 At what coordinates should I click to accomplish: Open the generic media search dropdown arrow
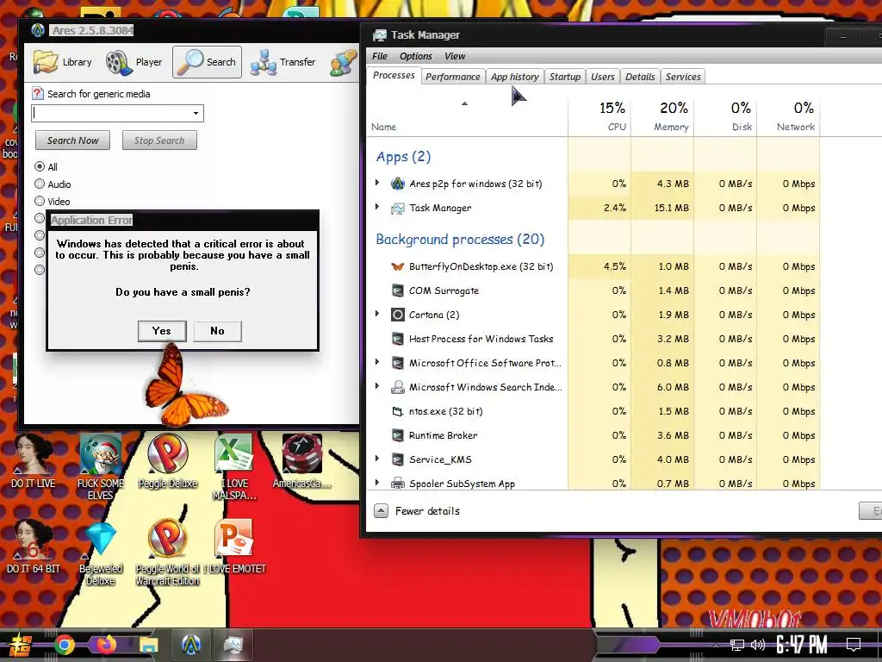point(196,113)
